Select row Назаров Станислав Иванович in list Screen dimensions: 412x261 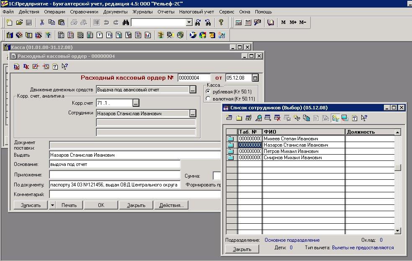(x=311, y=145)
